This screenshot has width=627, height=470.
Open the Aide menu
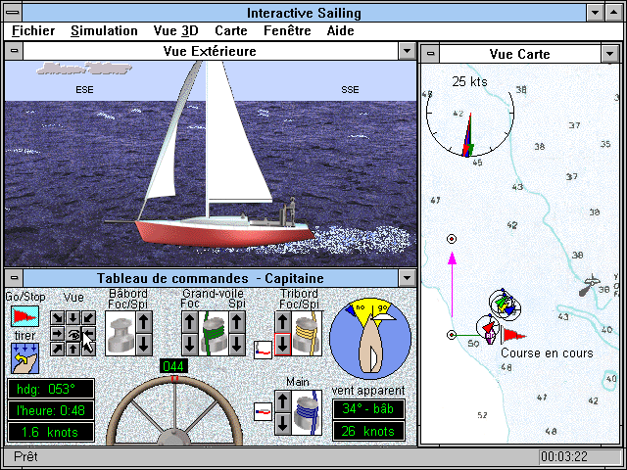pos(340,30)
